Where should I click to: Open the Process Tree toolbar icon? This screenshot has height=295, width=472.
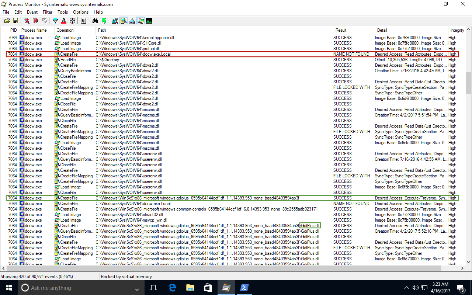click(84, 21)
